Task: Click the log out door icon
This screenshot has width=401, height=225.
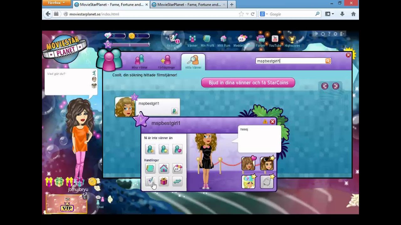Action: [x=342, y=34]
